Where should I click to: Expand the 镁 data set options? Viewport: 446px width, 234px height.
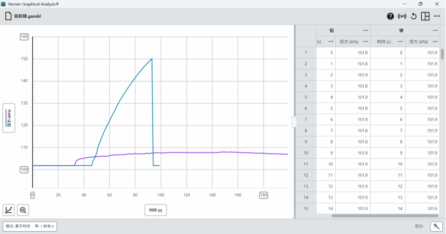435,31
